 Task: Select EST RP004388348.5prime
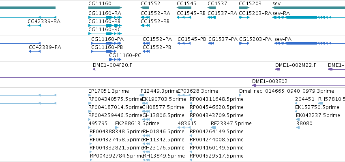[91, 136]
